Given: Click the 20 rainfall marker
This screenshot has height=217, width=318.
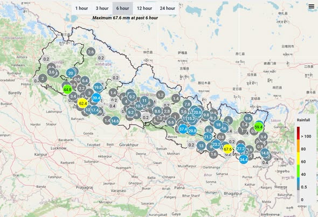Looking at the screenshot, I should tap(71, 73).
